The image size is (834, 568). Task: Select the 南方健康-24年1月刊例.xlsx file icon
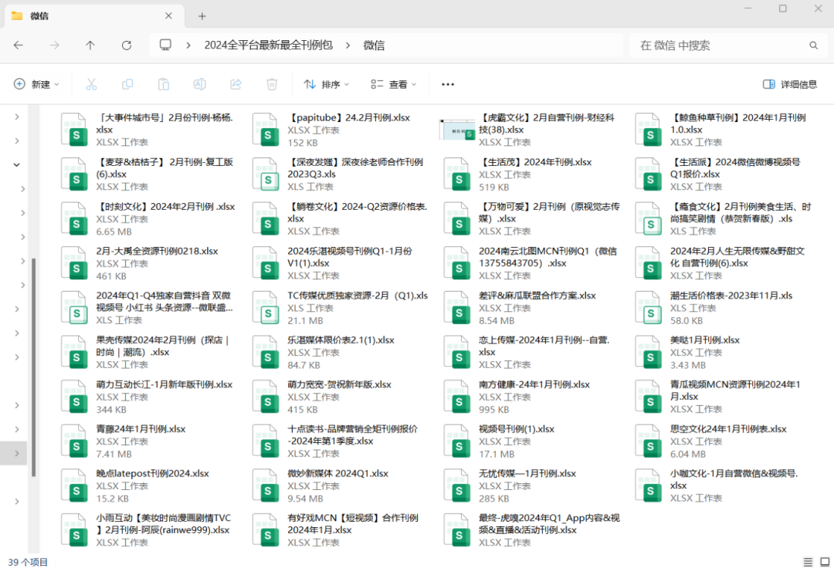457,397
